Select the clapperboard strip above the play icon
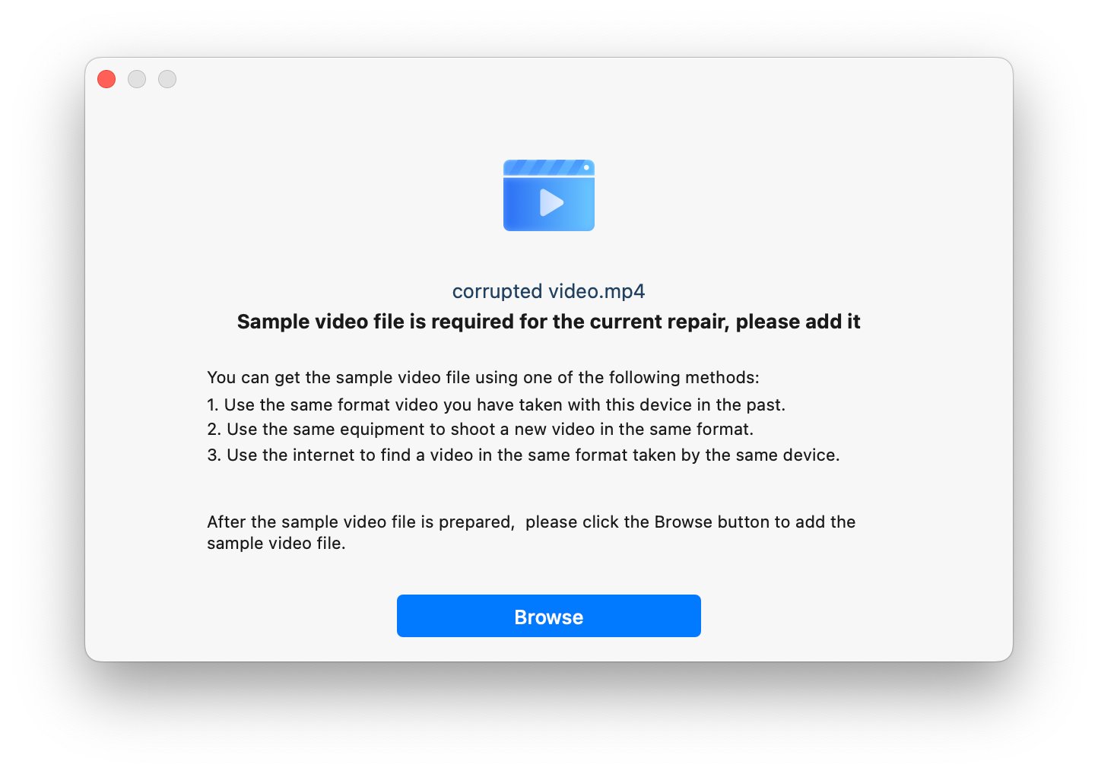 coord(548,167)
